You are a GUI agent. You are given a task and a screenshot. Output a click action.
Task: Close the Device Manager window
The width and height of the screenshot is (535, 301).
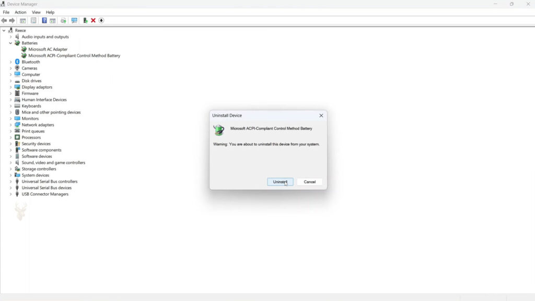click(x=528, y=4)
